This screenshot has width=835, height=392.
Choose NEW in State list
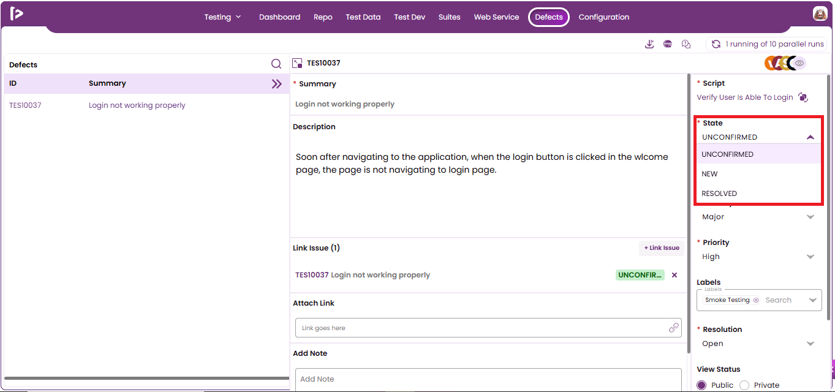(x=758, y=174)
